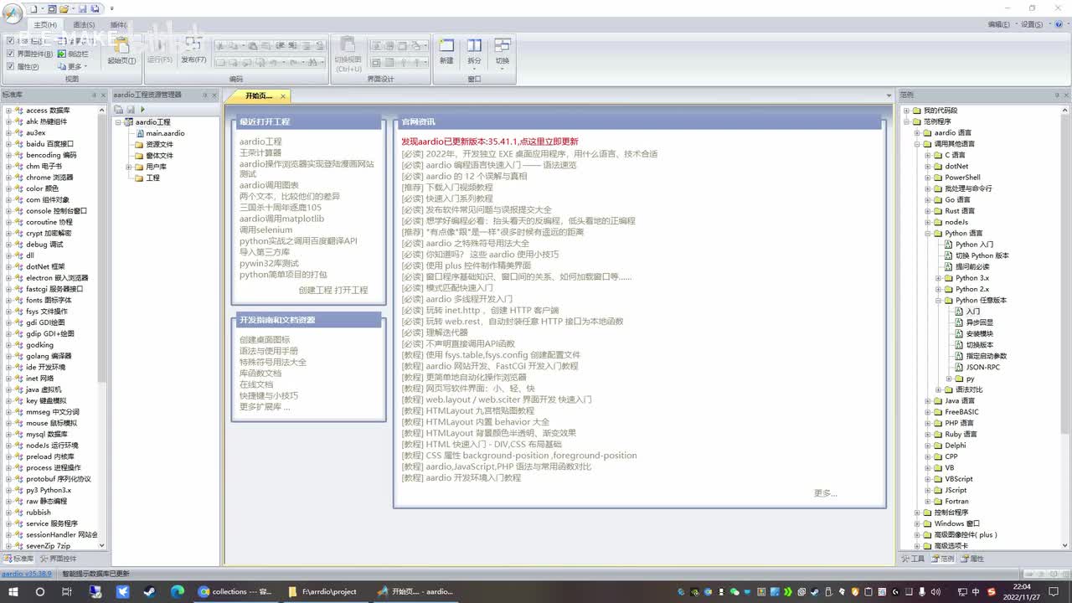Screen dimensions: 1072x603
Task: Click the 运行(F5) run button
Action: pos(159,51)
